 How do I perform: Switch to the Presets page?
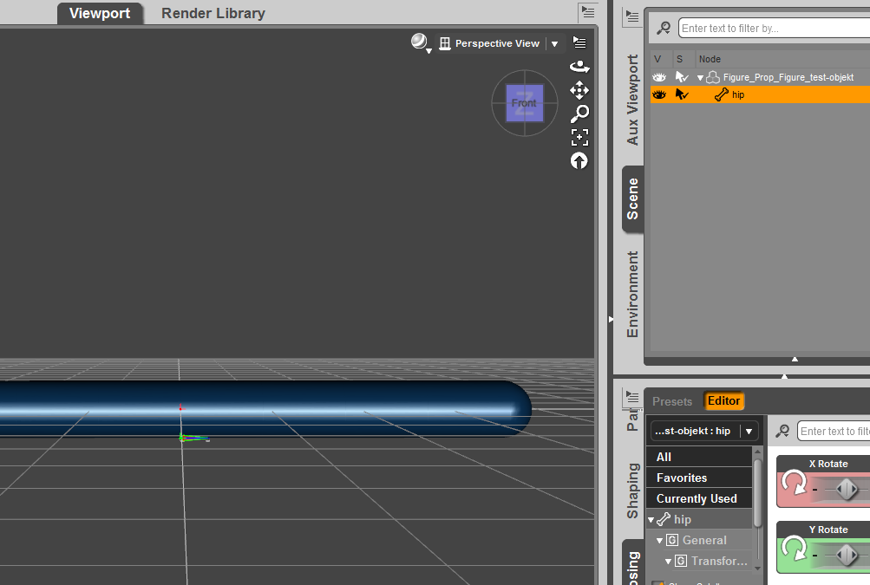click(672, 401)
